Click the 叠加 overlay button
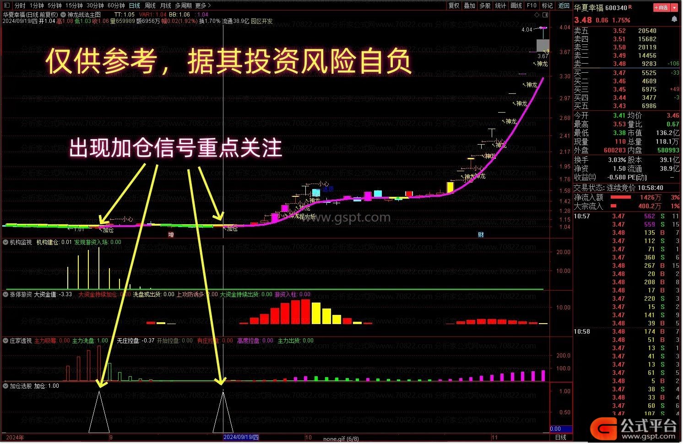The height and width of the screenshot is (444, 684). (469, 5)
